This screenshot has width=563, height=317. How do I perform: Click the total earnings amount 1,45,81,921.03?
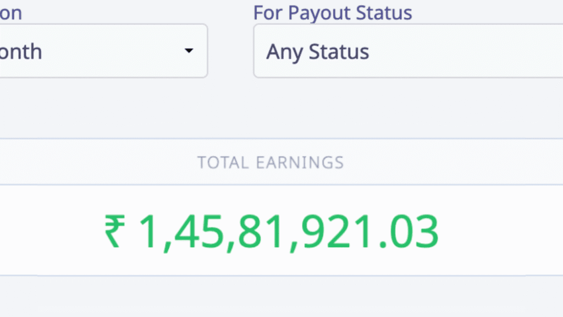tap(288, 231)
